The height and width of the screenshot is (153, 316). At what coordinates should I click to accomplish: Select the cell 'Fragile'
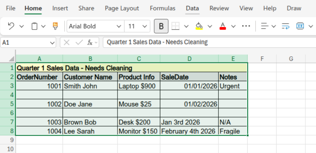233,131
